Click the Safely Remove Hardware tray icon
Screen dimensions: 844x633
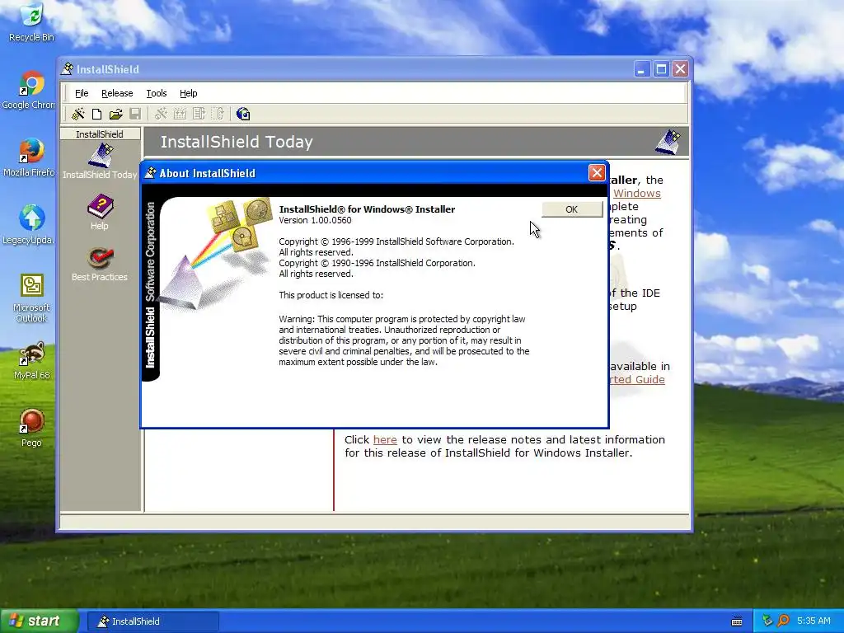[767, 621]
